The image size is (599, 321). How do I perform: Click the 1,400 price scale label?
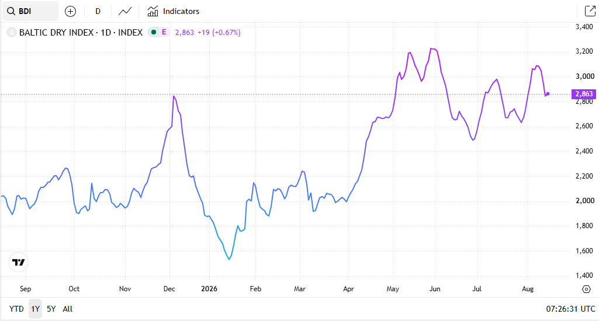click(x=584, y=275)
